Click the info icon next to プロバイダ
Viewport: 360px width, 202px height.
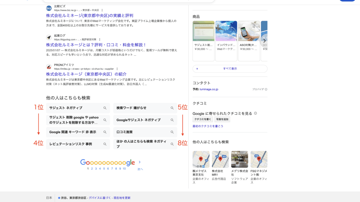coord(267,89)
